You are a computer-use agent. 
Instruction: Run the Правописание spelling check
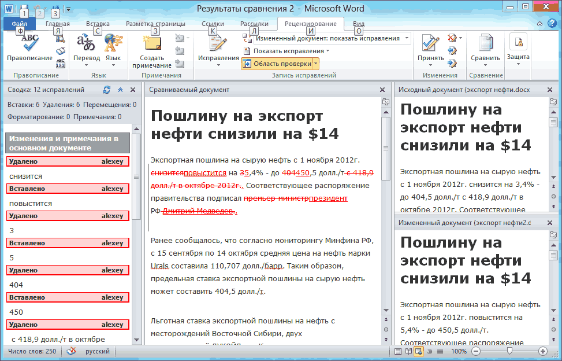(x=29, y=49)
